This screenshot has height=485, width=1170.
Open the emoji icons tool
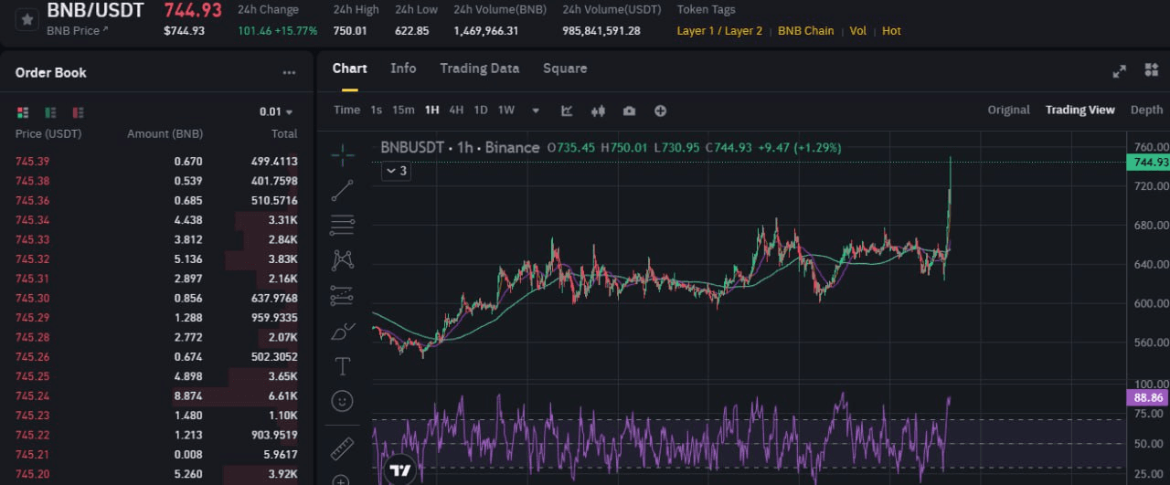(x=343, y=401)
